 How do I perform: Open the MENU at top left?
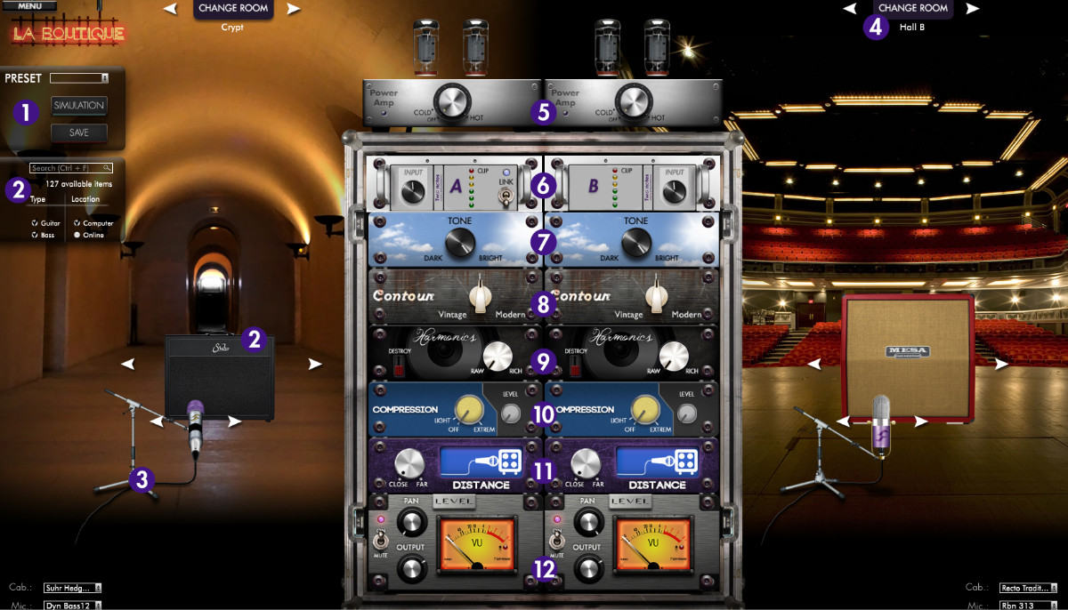click(29, 5)
